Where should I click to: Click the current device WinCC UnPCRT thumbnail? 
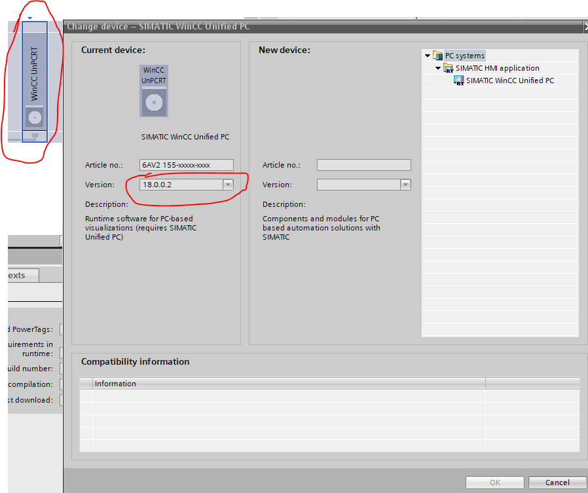[154, 91]
